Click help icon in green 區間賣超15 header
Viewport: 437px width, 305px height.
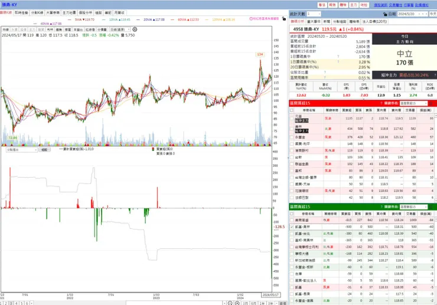click(x=381, y=206)
